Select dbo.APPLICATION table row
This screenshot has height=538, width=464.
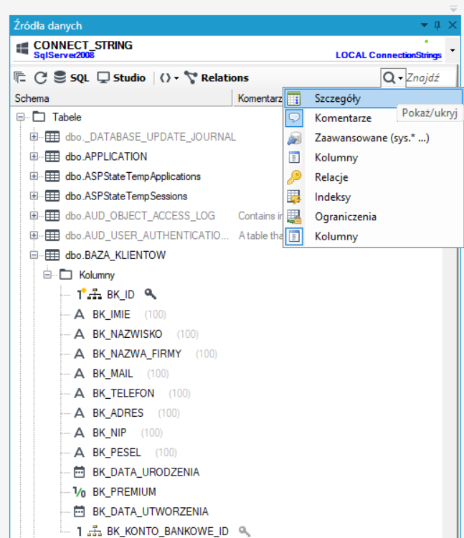[x=106, y=156]
